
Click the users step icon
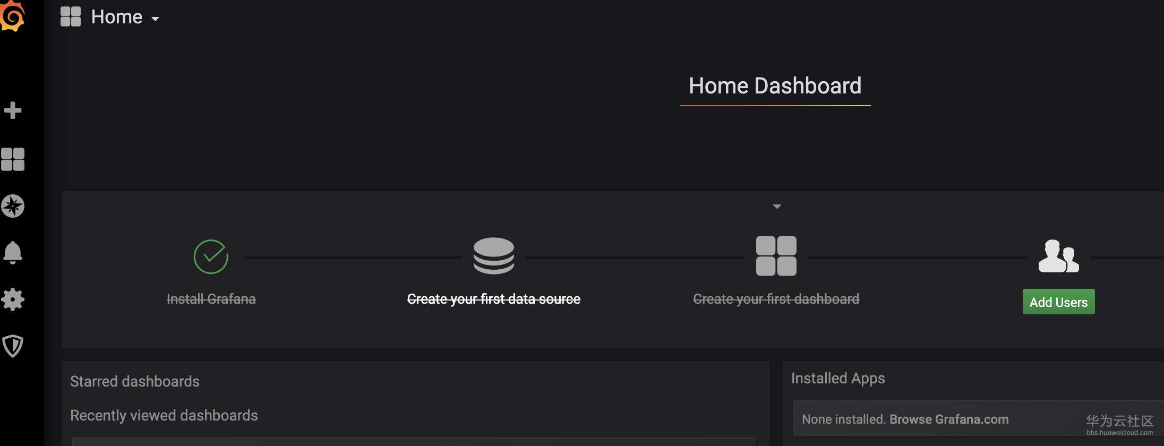(x=1058, y=256)
